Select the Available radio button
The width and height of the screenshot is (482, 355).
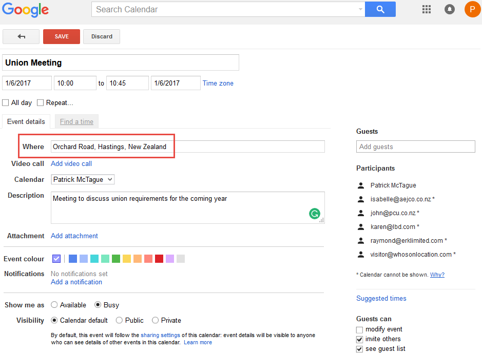(x=54, y=305)
